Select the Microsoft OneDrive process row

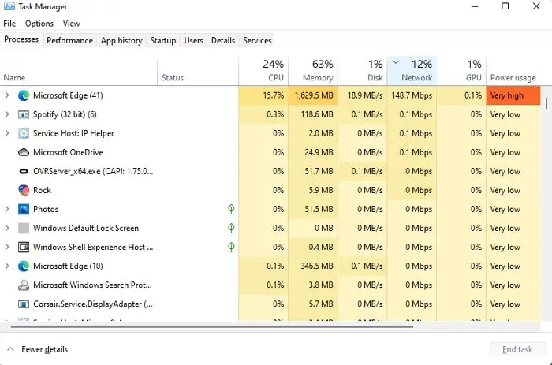(x=270, y=152)
